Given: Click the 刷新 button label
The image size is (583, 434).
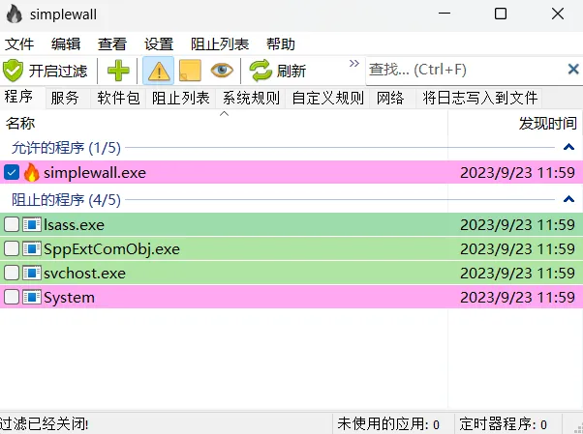Looking at the screenshot, I should click(291, 71).
